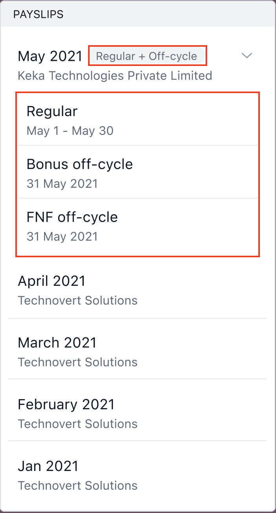Image resolution: width=276 pixels, height=513 pixels.
Task: Click the 31 May 2021 date under FNF off-cycle
Action: pos(62,236)
